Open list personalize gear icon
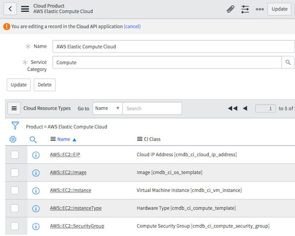Image resolution: width=295 pixels, height=236 pixels. coord(13,139)
